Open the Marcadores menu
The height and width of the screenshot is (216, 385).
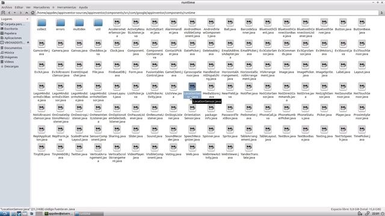click(x=42, y=7)
